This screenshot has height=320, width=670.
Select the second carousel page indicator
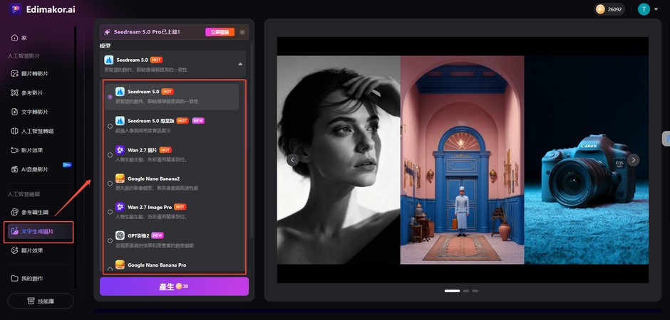click(x=466, y=291)
